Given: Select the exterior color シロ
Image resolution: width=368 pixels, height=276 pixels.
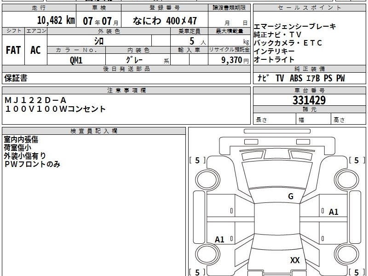Looking at the screenshot, I should pyautogui.click(x=99, y=41).
